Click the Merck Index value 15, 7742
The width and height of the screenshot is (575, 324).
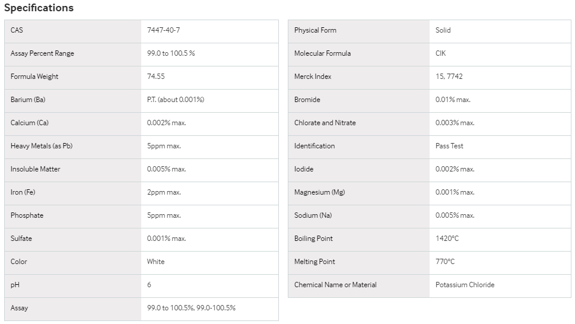coord(449,76)
